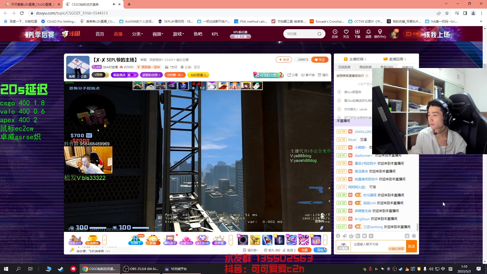Click the OBS icon on the taskbar
The width and height of the screenshot is (487, 274).
click(126, 269)
